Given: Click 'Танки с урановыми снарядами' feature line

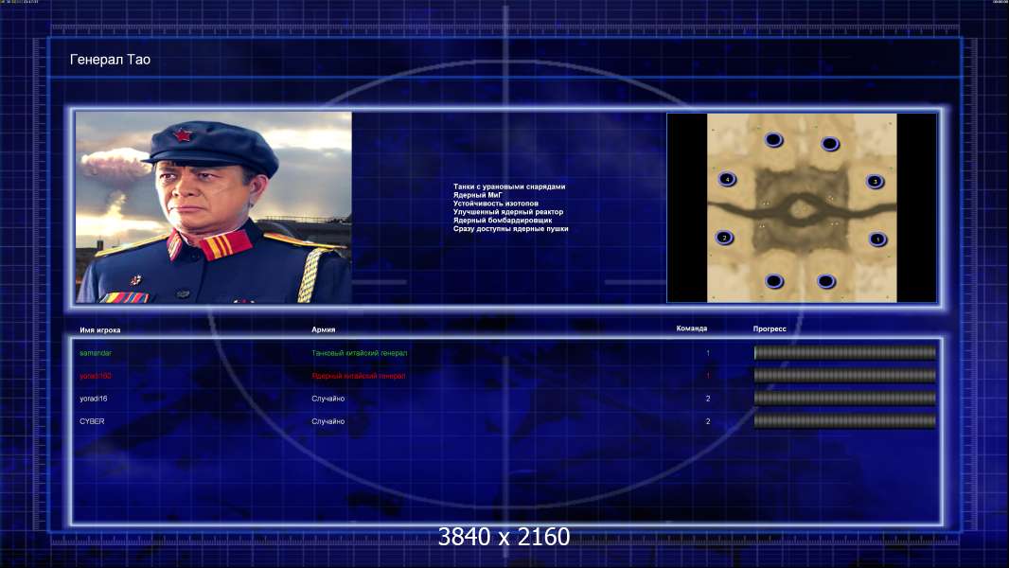Looking at the screenshot, I should (509, 186).
